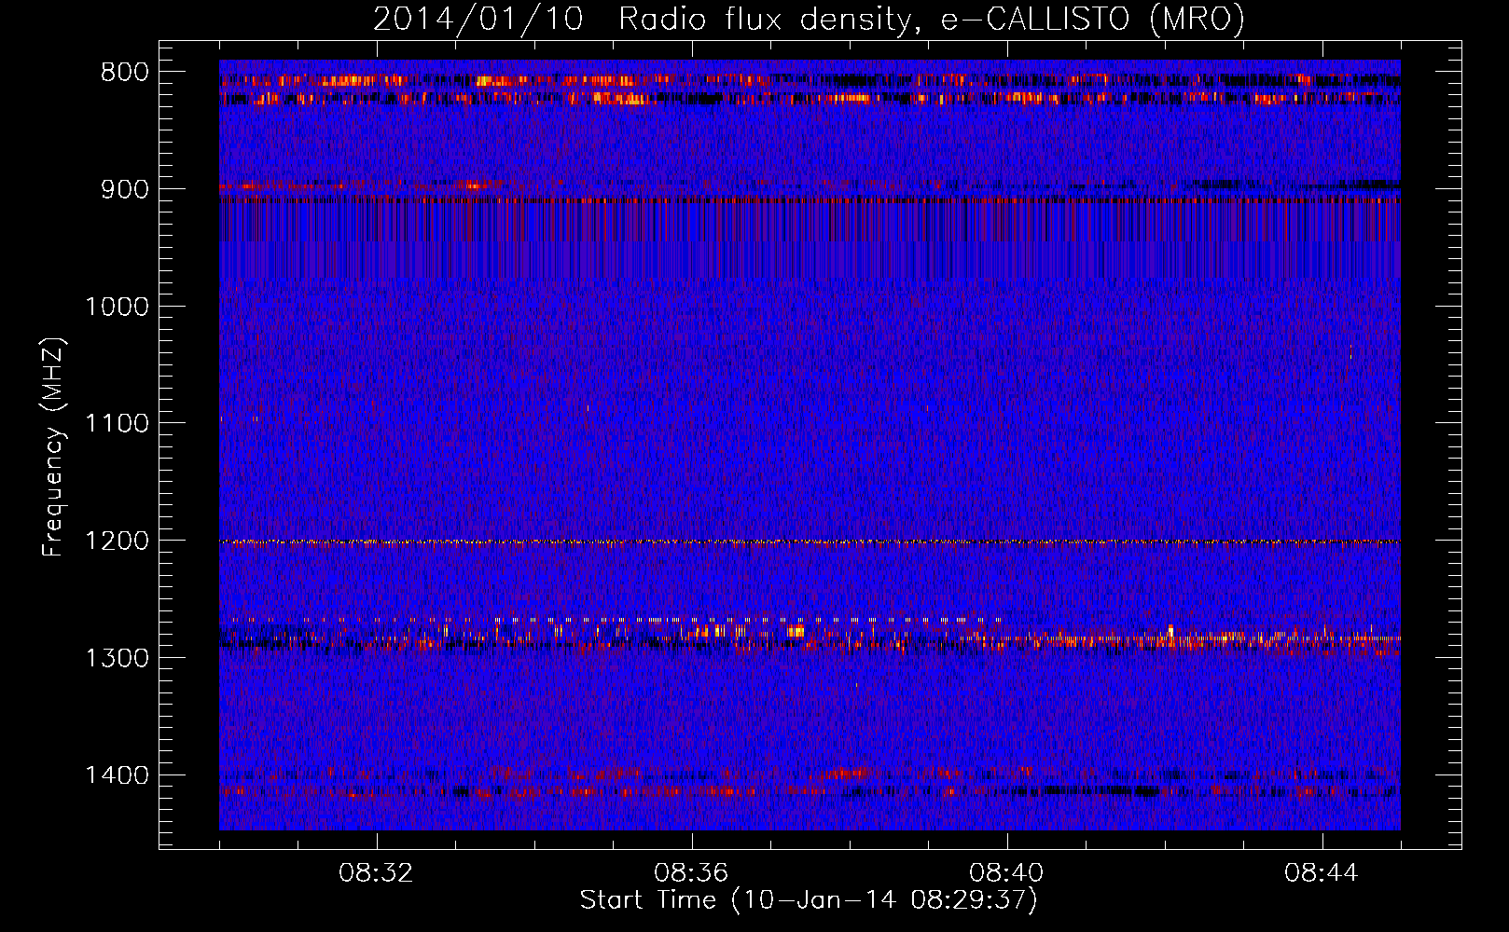Click the 1400 frequency tick label

(118, 775)
